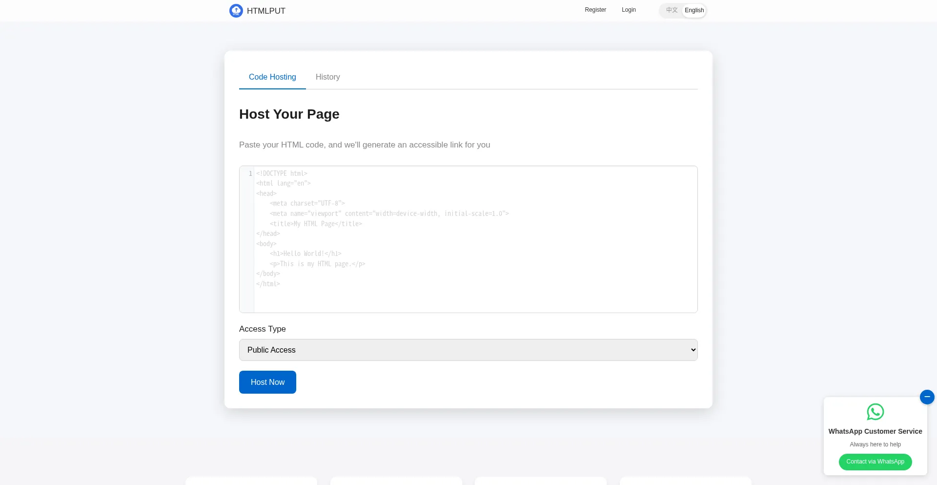Screen dimensions: 937x485
Task: Click the 'Paste your HTML code' description
Action: [365, 145]
